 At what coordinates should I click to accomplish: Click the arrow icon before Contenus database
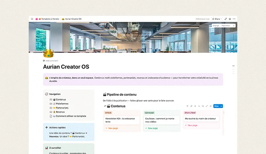(105, 106)
